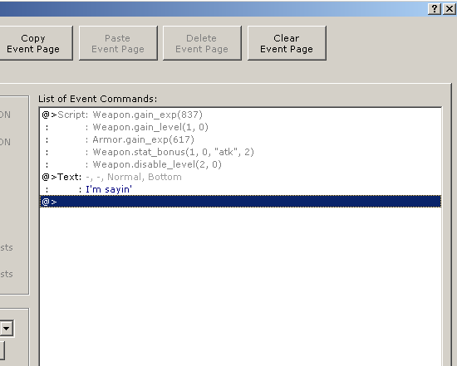Viewport: 457px width, 366px height.
Task: Select the "I'm sayin'" text line
Action: pos(240,189)
